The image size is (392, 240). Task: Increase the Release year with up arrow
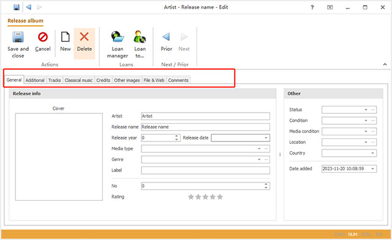(x=176, y=137)
